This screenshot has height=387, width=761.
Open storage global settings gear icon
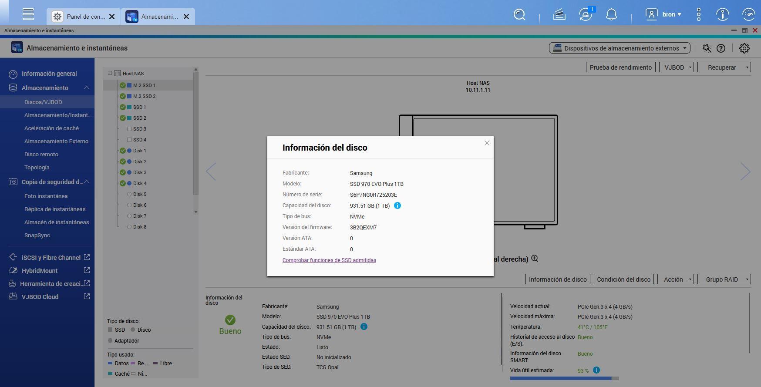744,48
